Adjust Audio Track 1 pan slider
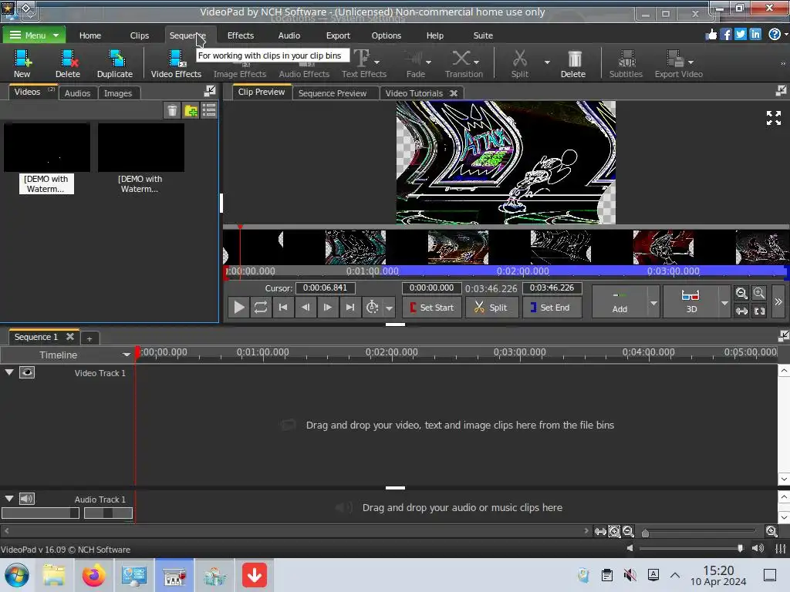790x592 pixels. [108, 513]
